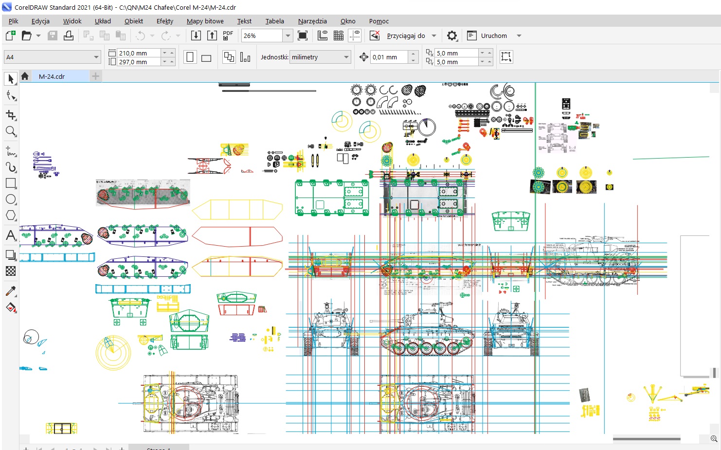Click the 26% zoom level field

(x=262, y=36)
